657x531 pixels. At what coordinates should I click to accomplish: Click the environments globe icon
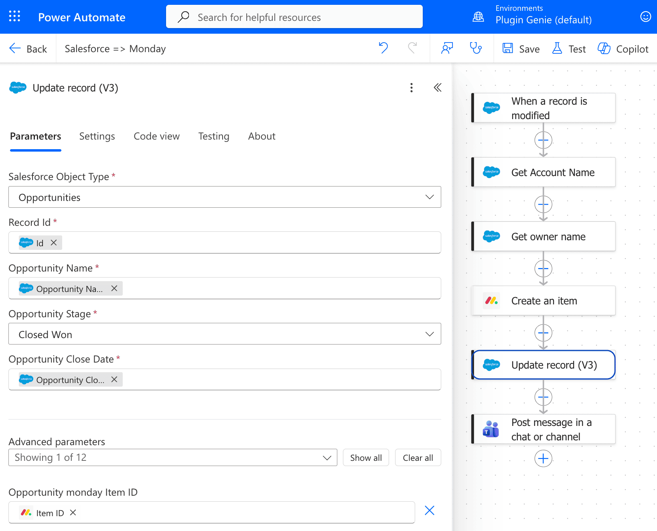[478, 16]
